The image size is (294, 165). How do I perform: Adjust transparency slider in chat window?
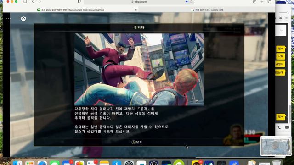coord(284,13)
